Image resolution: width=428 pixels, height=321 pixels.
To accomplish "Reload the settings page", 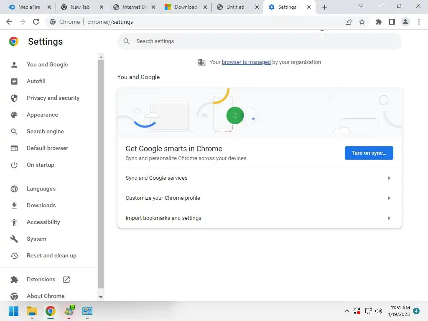I will [x=36, y=22].
